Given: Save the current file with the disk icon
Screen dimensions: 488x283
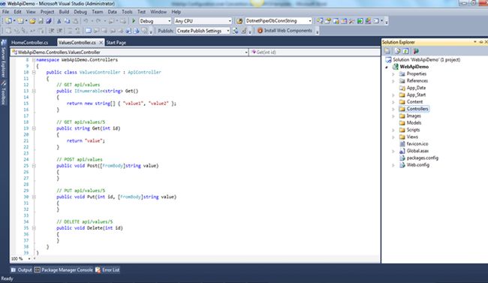Looking at the screenshot, I should [x=41, y=21].
